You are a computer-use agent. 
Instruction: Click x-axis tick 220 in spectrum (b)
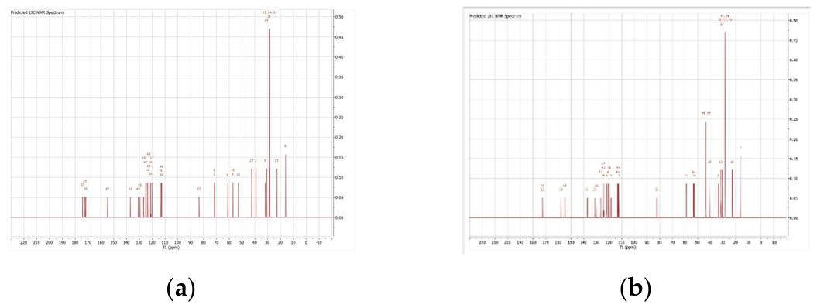[482, 242]
